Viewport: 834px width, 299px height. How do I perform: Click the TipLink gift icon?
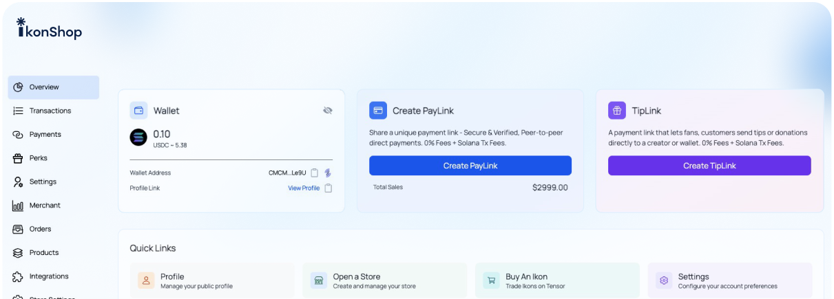617,111
